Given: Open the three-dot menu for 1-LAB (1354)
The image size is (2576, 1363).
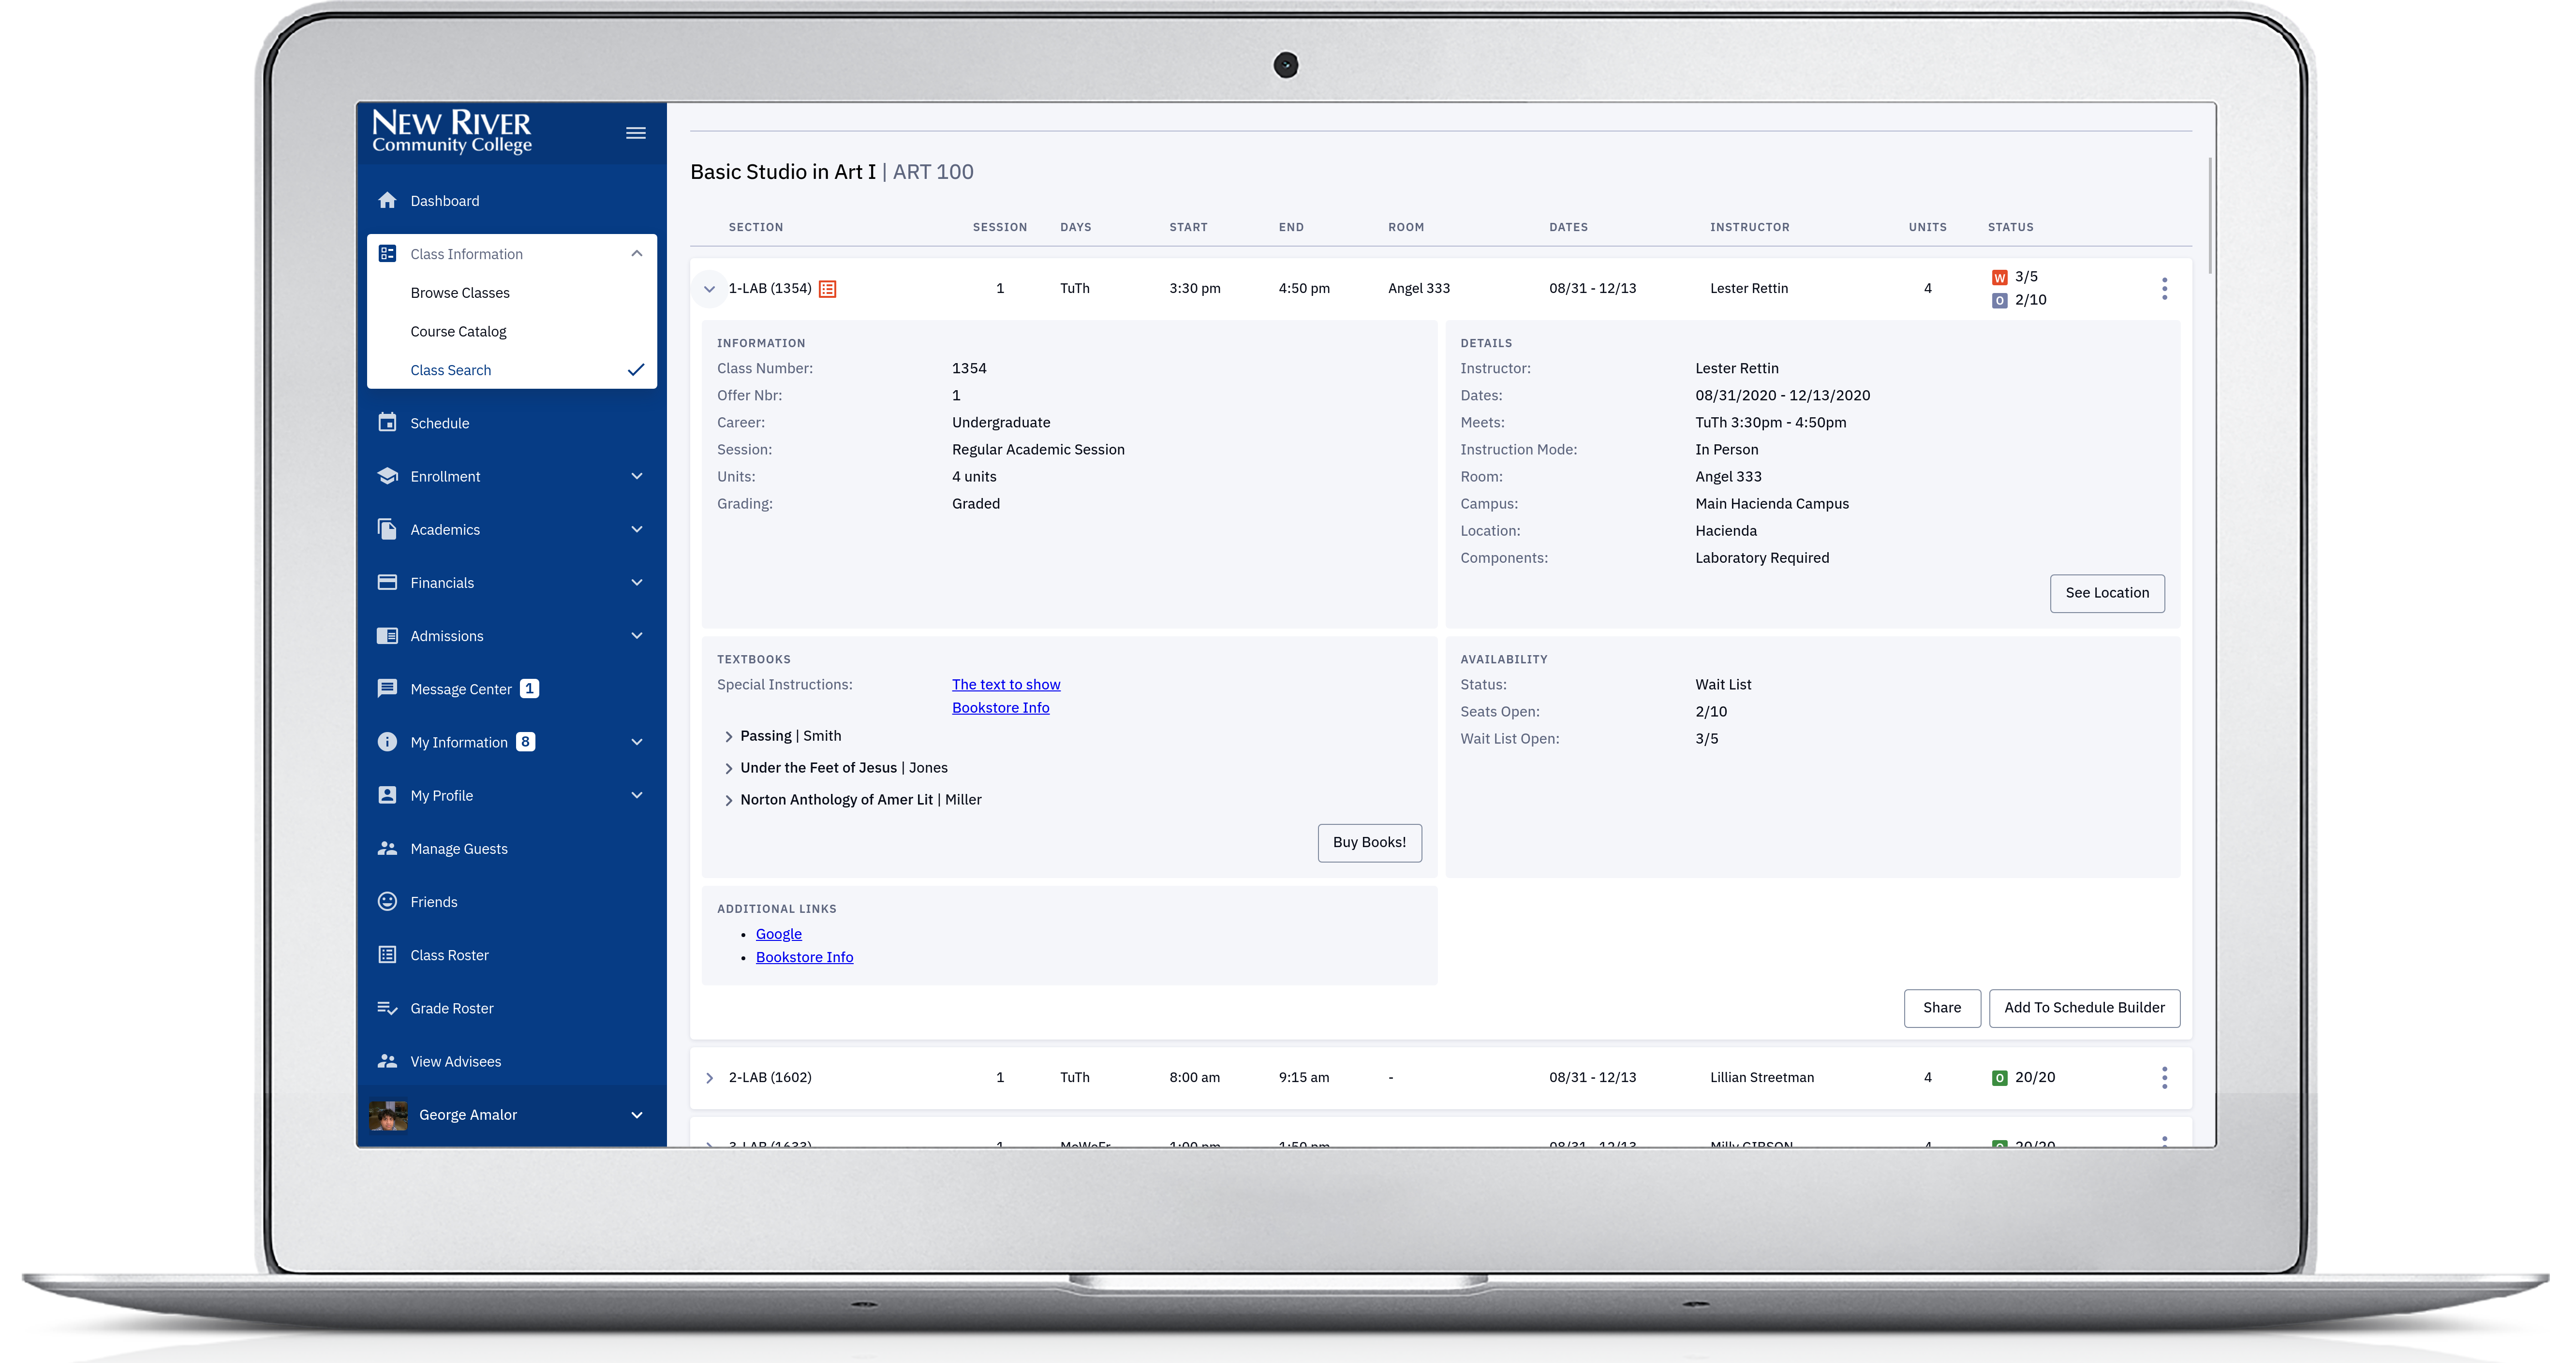Looking at the screenshot, I should 2164,289.
